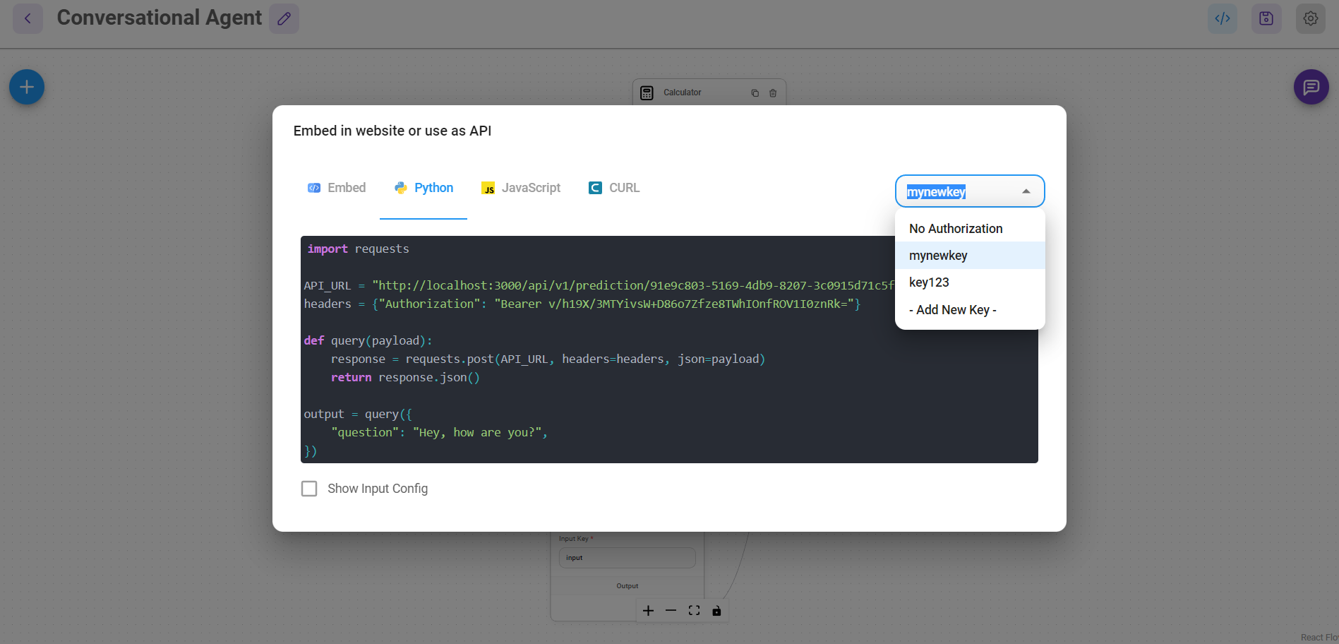Edit the Conversational Agent name pencil icon
The height and width of the screenshot is (644, 1339).
pos(284,18)
